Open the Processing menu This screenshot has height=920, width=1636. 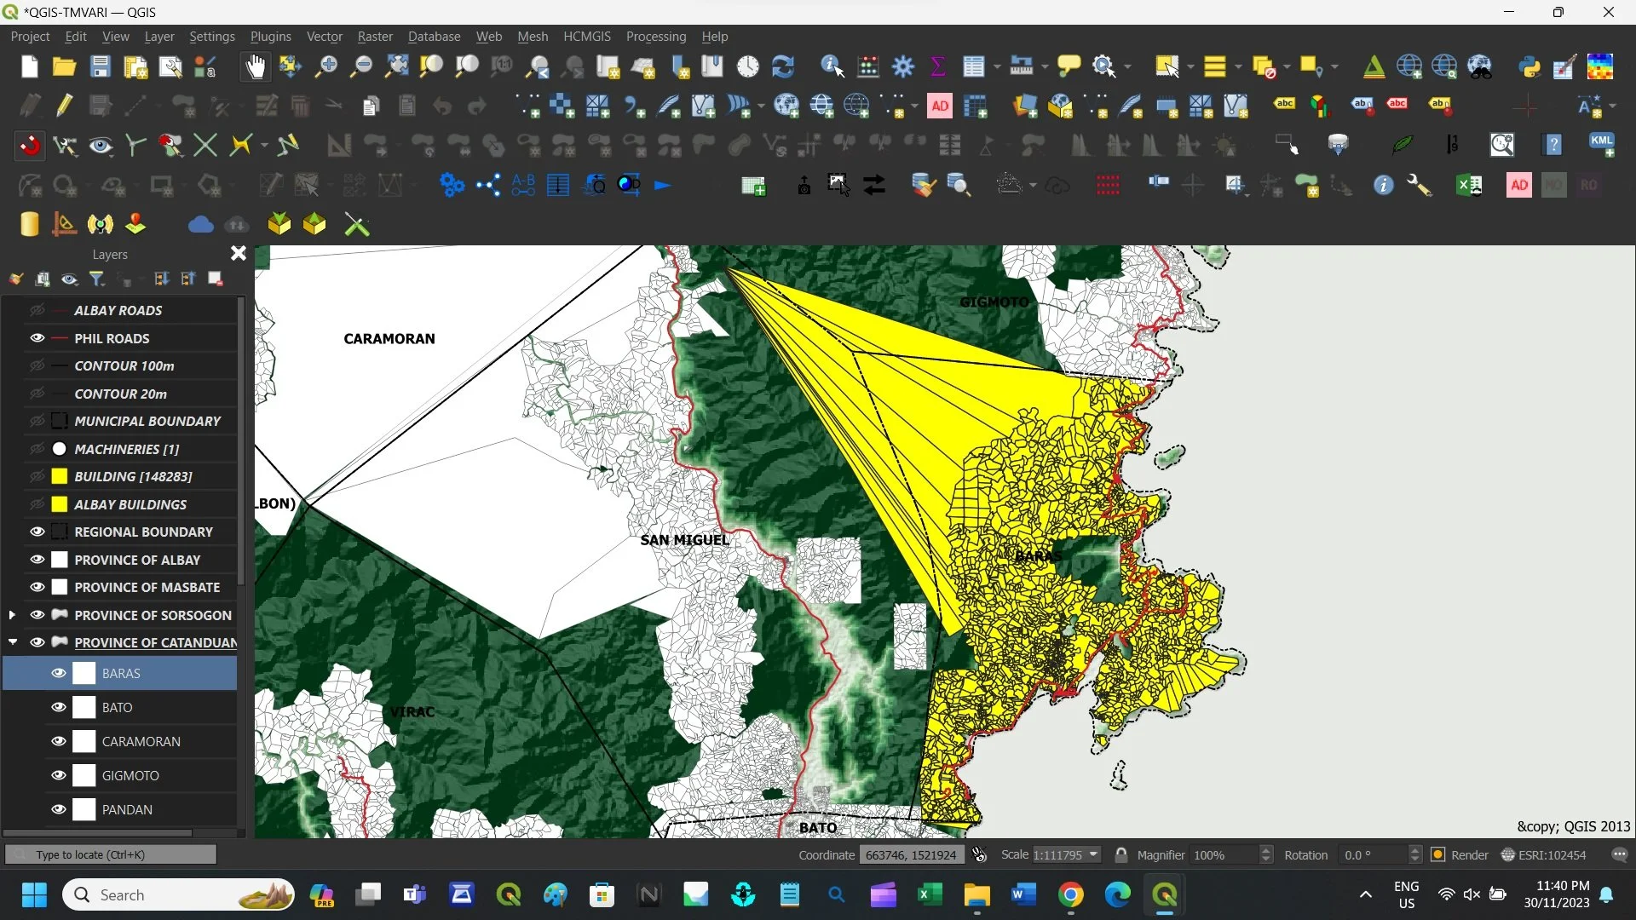click(x=655, y=37)
